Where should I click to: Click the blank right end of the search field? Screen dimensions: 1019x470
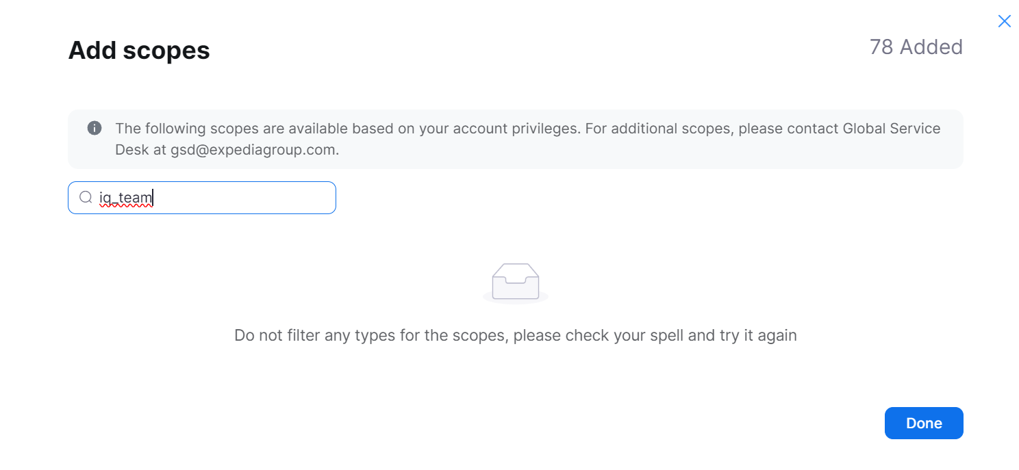274,198
